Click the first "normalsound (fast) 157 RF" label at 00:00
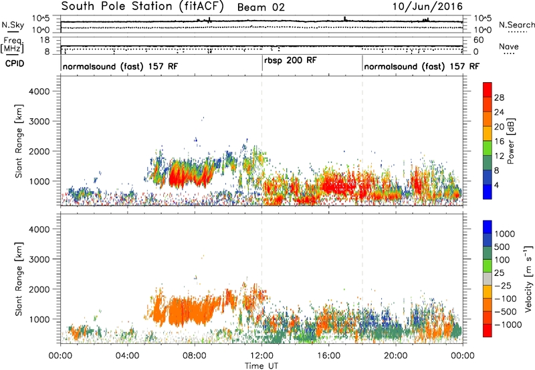535x370 pixels. point(120,66)
